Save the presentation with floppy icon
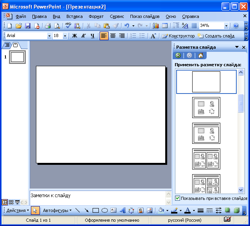The width and height of the screenshot is (250, 226). (x=28, y=26)
